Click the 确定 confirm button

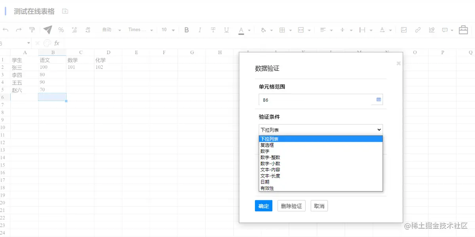point(264,206)
